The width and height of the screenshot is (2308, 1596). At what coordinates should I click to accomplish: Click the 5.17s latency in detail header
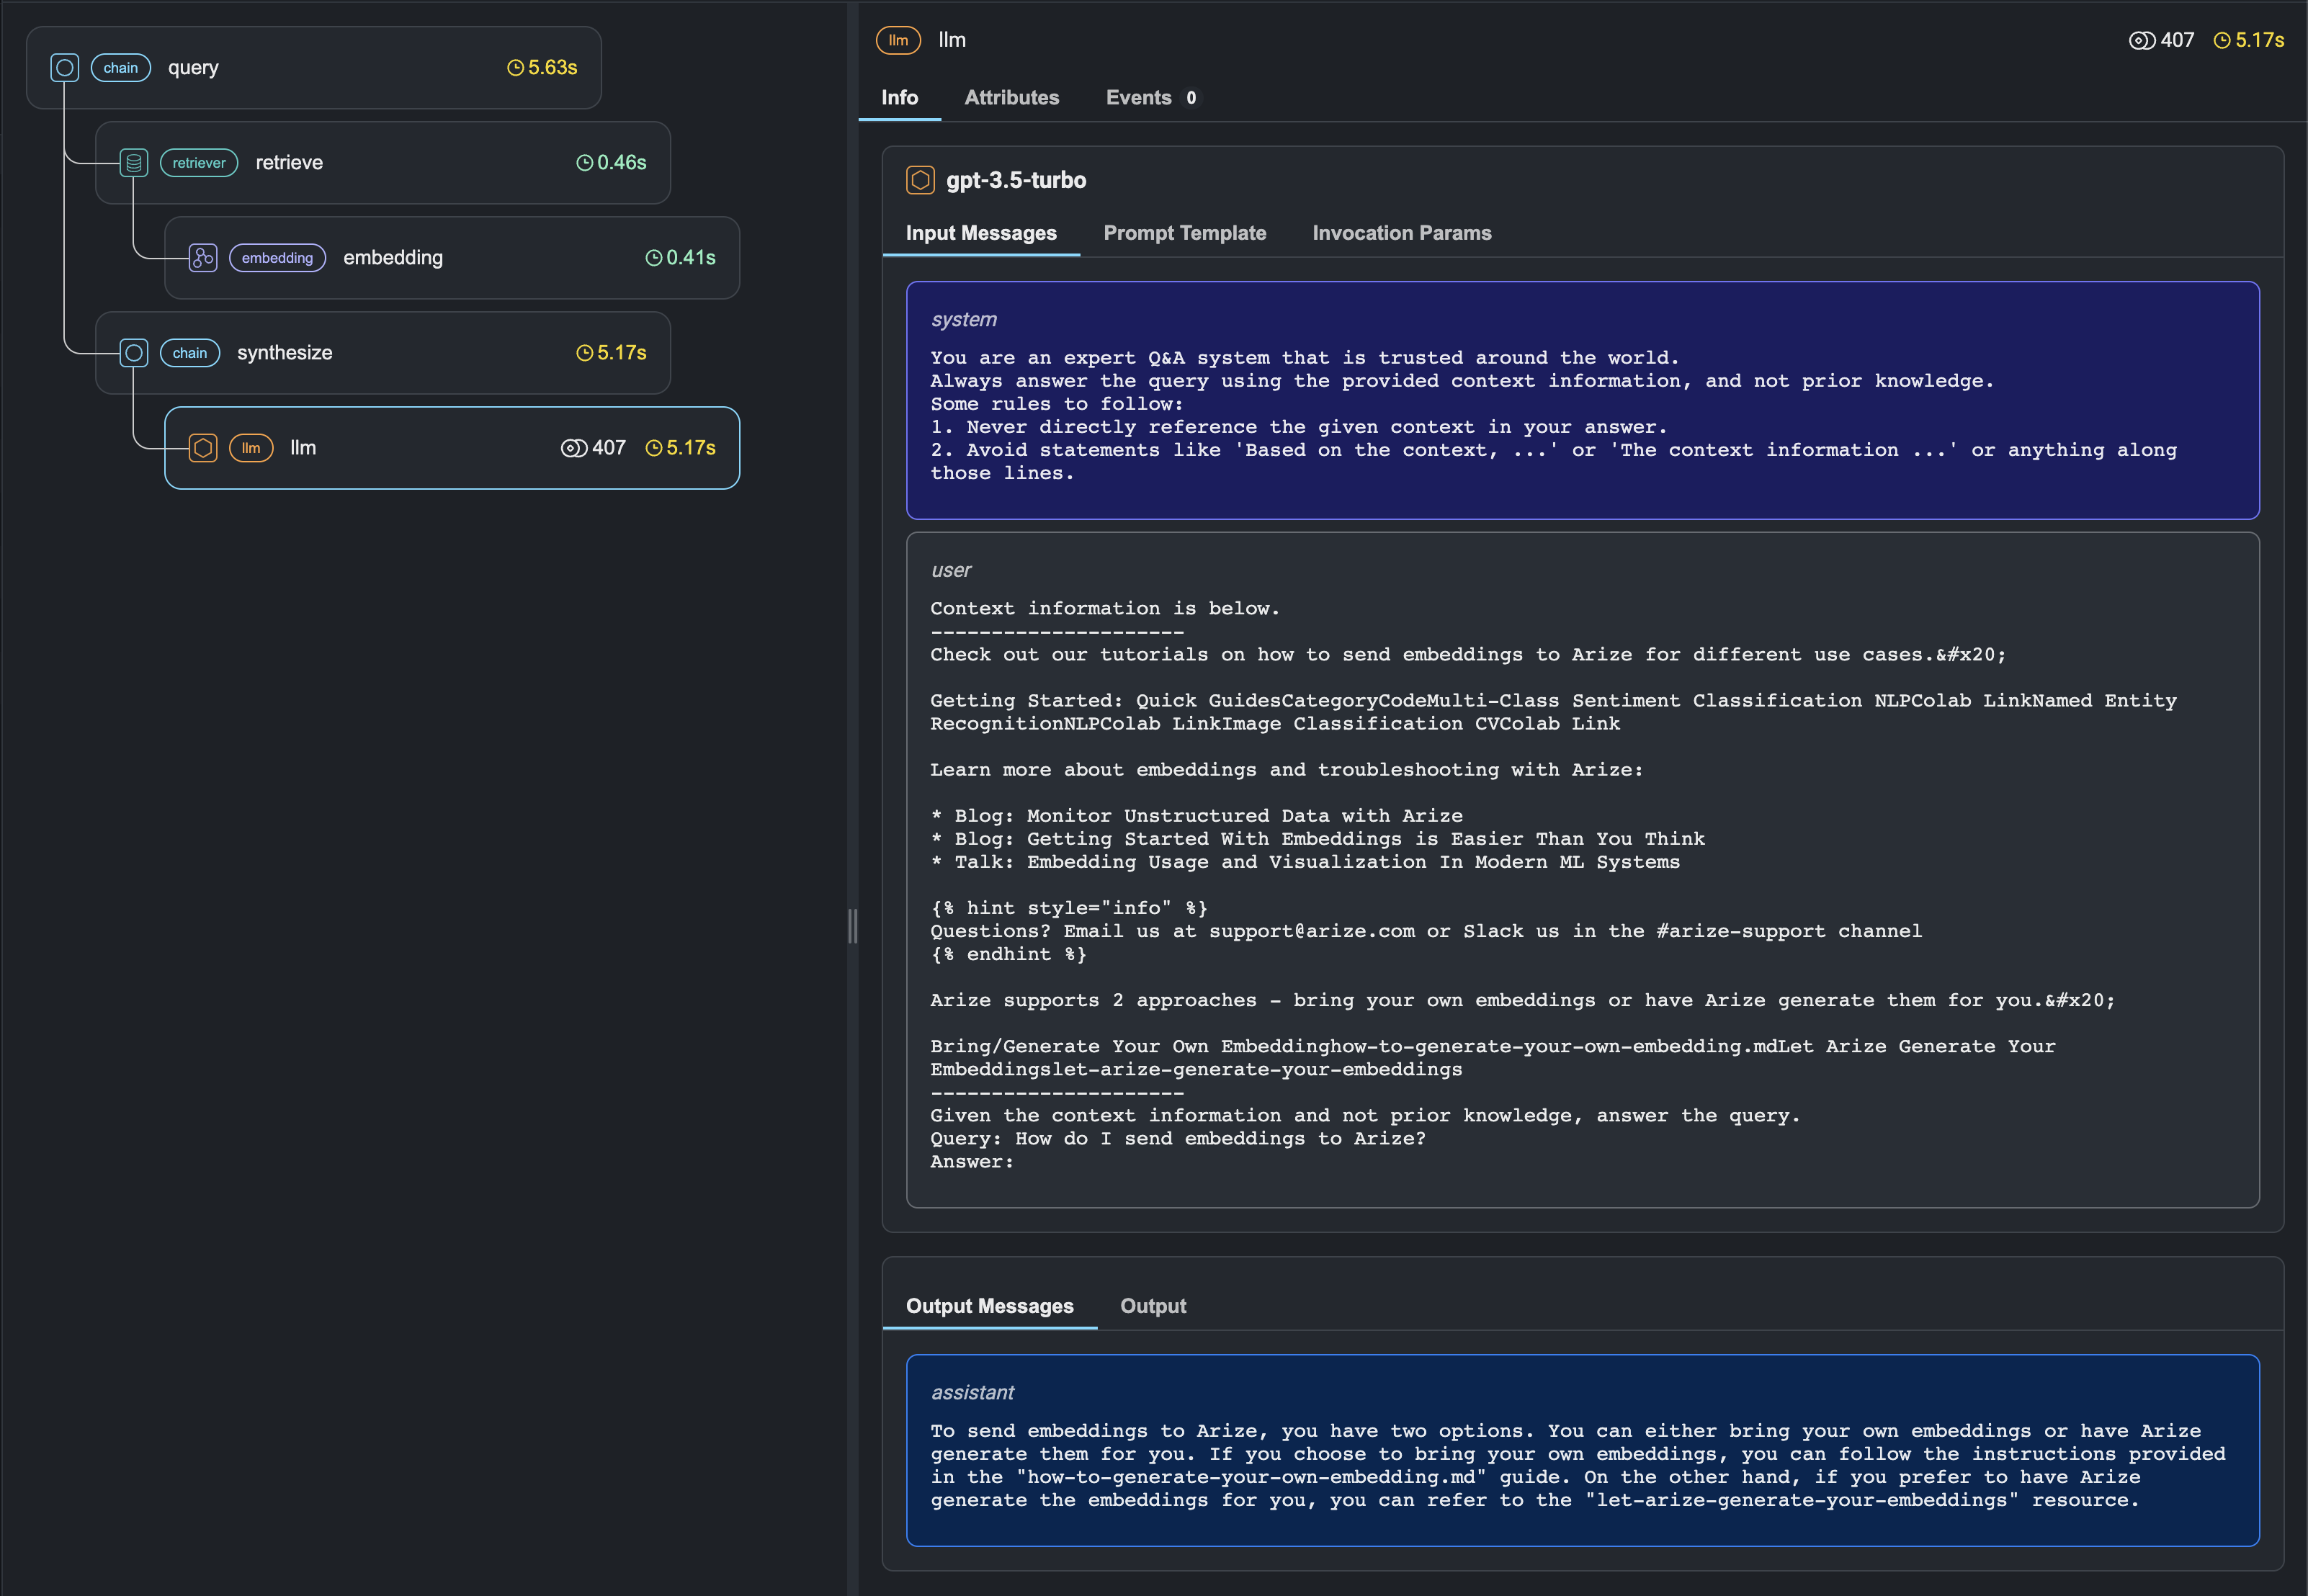[x=2260, y=40]
